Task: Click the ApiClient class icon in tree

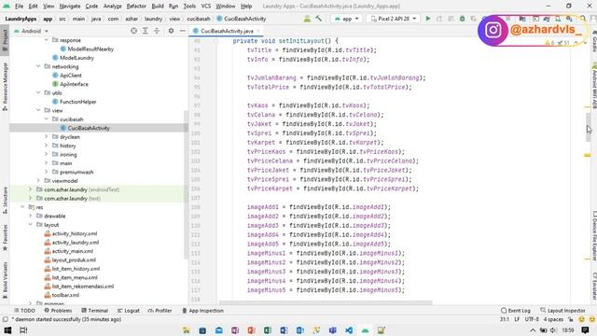Action: [x=55, y=76]
